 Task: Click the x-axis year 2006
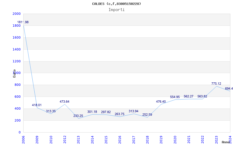pyautogui.click(x=23, y=140)
